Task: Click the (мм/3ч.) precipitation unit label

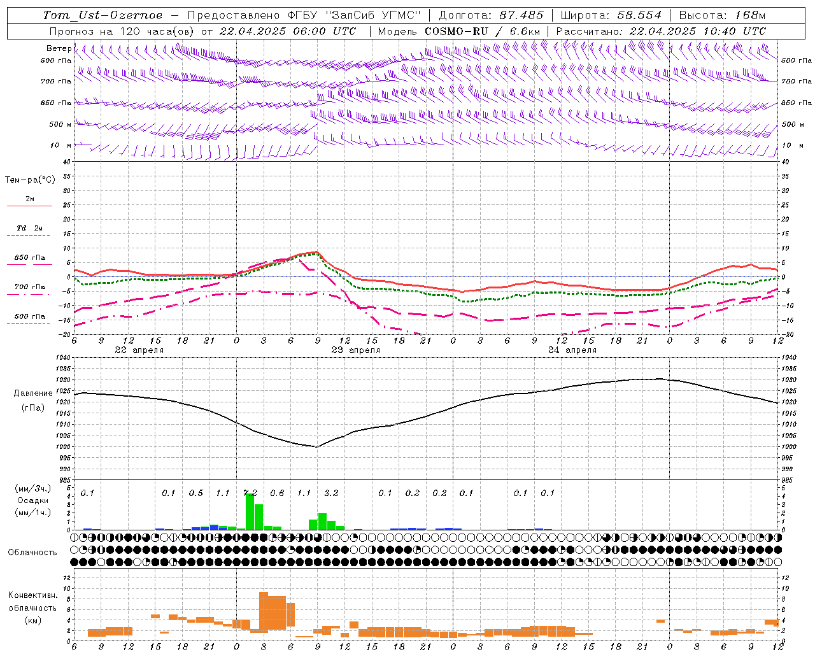Action: tap(32, 488)
